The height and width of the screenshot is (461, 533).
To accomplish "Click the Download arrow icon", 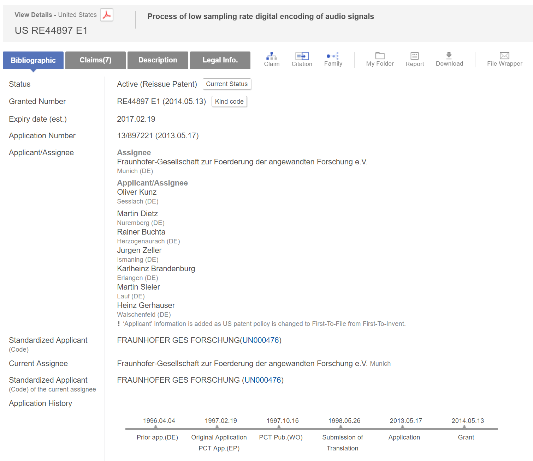I will (449, 55).
